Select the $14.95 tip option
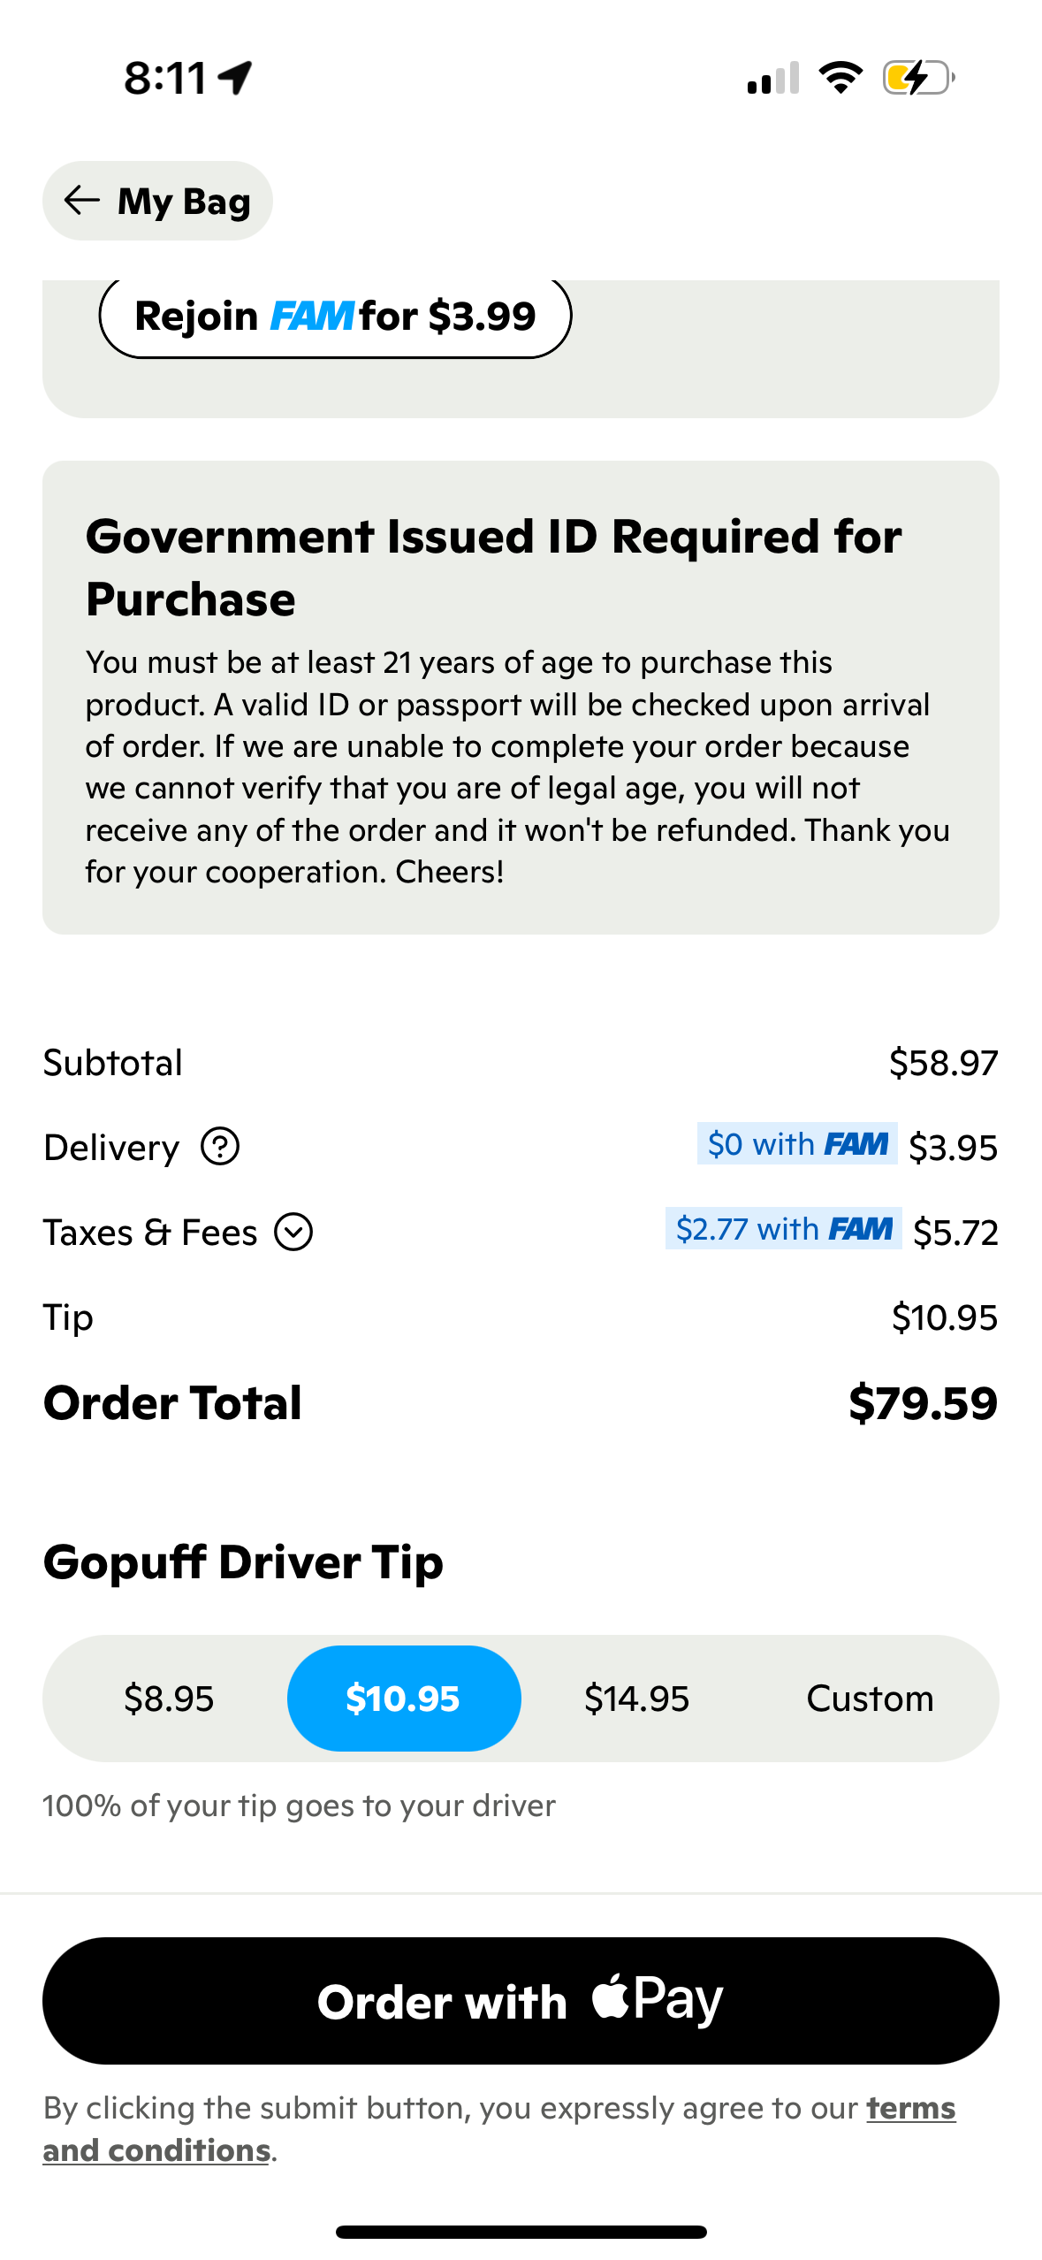Image resolution: width=1042 pixels, height=2260 pixels. [637, 1698]
